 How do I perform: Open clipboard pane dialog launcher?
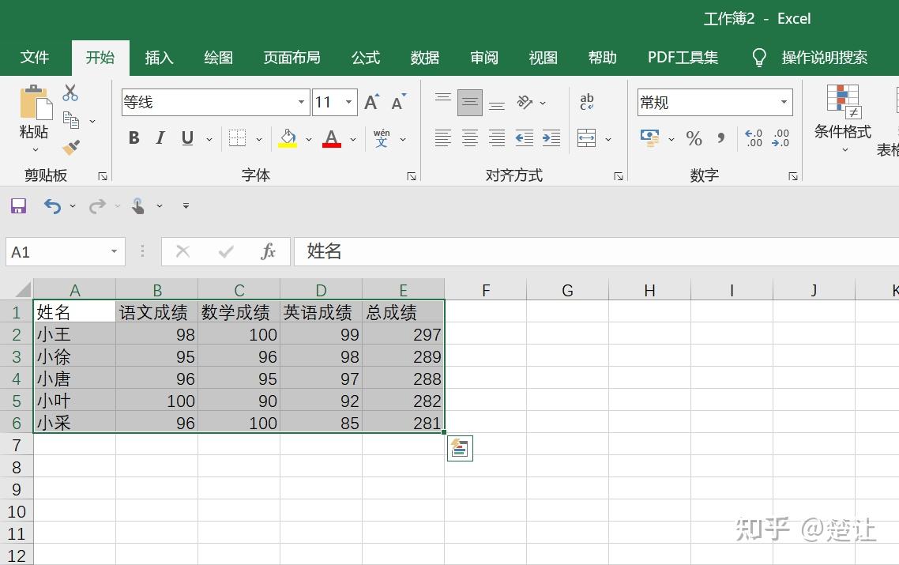click(x=103, y=176)
